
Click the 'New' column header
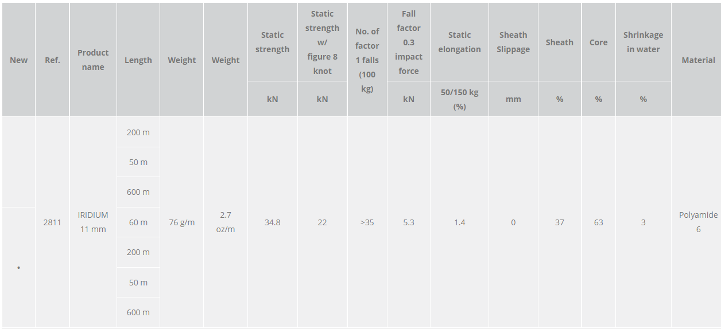(x=18, y=60)
